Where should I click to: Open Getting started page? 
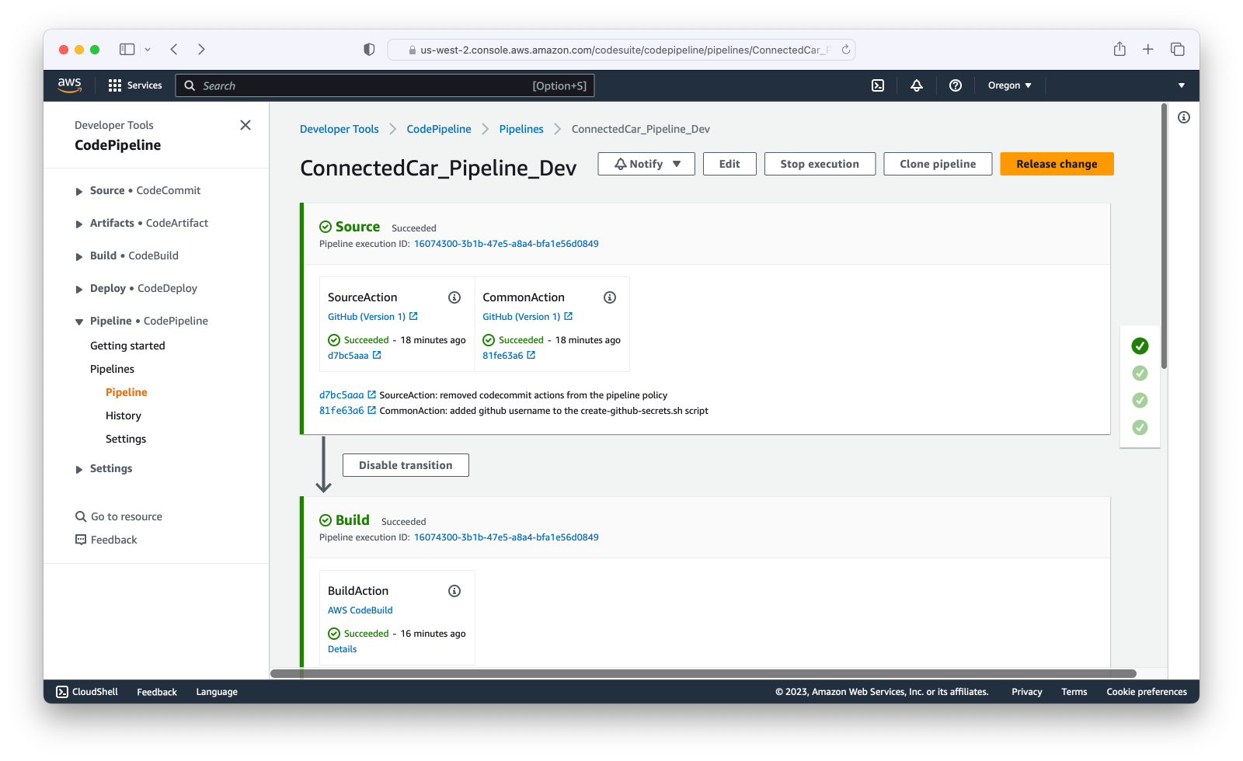127,346
